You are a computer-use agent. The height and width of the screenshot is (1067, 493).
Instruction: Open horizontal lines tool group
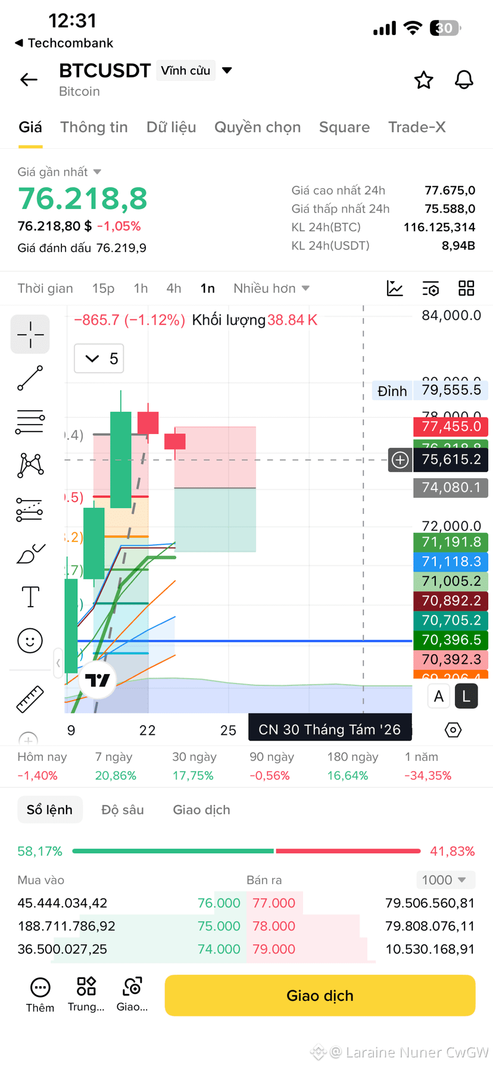(x=30, y=422)
